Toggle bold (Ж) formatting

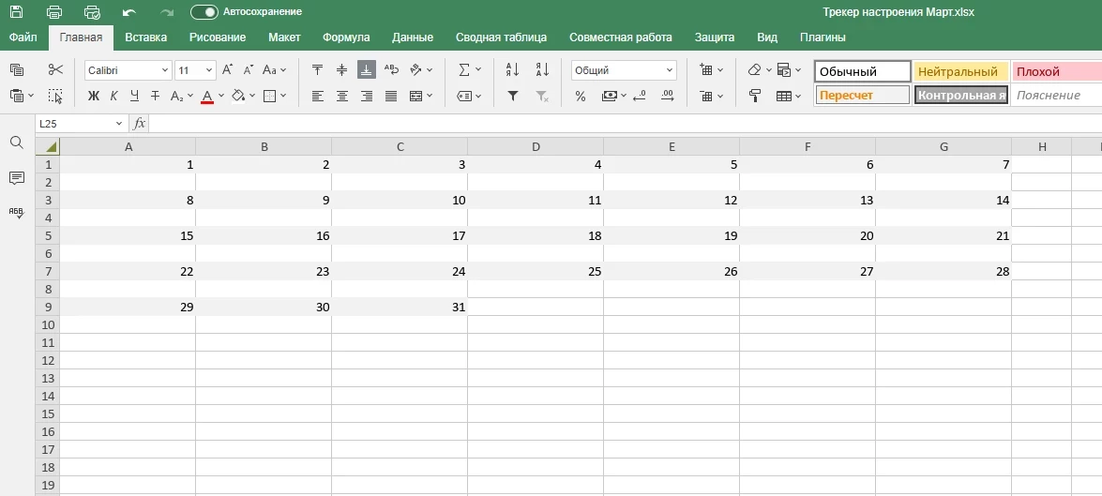click(93, 96)
